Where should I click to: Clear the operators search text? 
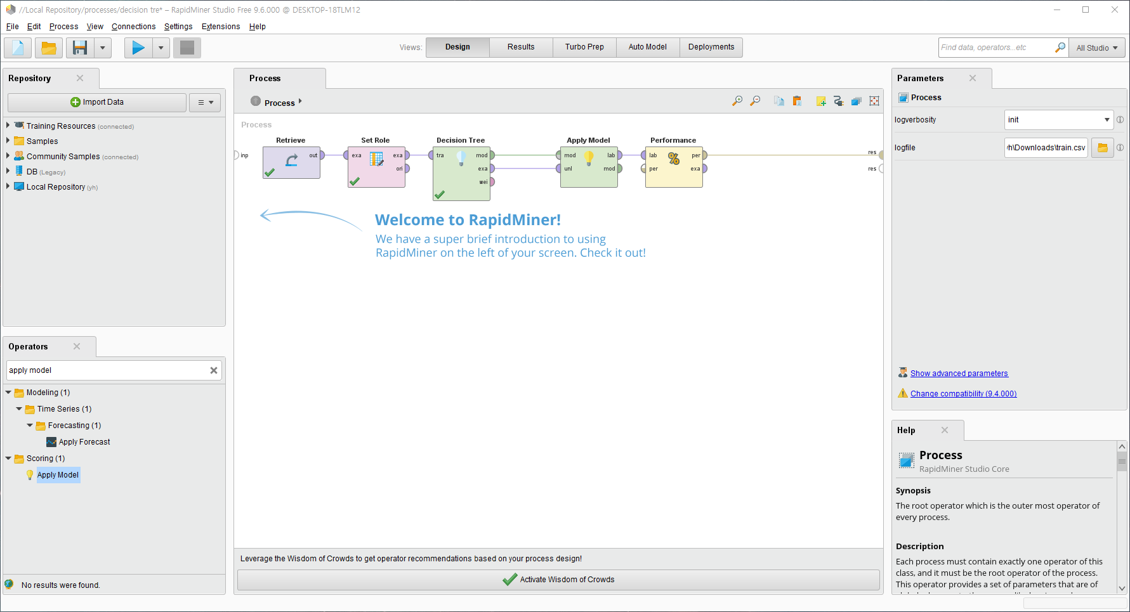(x=214, y=370)
